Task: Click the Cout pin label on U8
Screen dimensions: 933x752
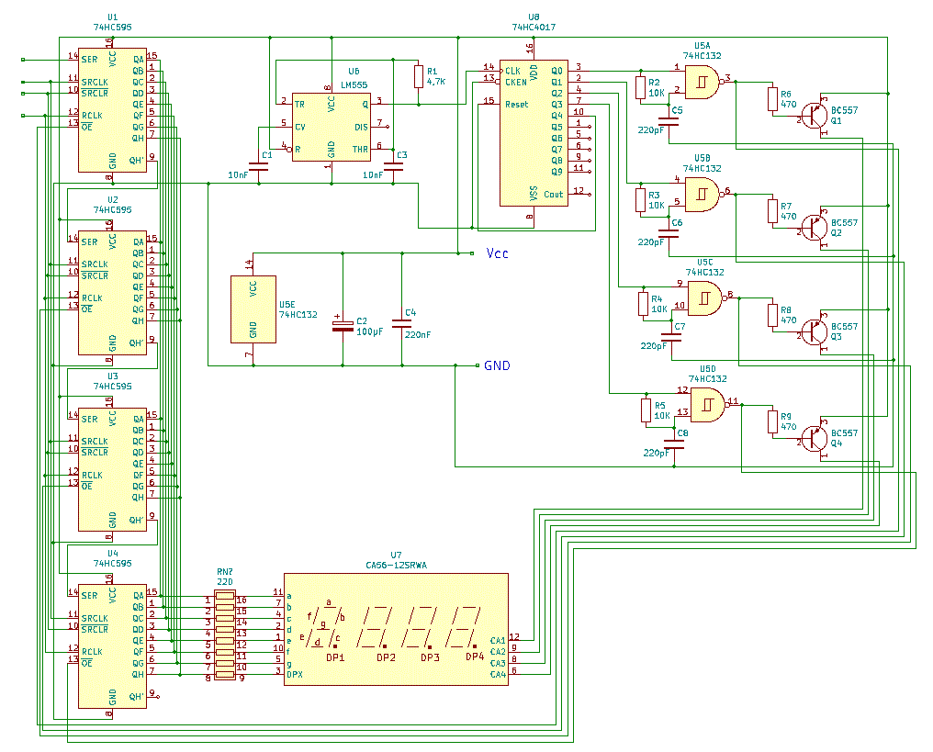Action: [x=554, y=195]
